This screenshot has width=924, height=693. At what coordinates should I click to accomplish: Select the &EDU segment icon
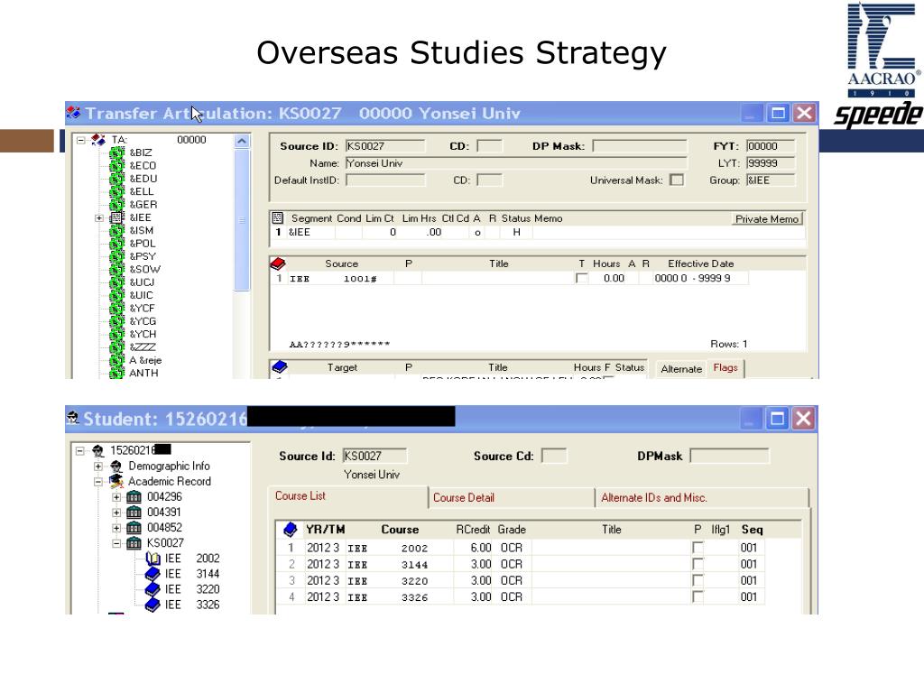coord(116,179)
